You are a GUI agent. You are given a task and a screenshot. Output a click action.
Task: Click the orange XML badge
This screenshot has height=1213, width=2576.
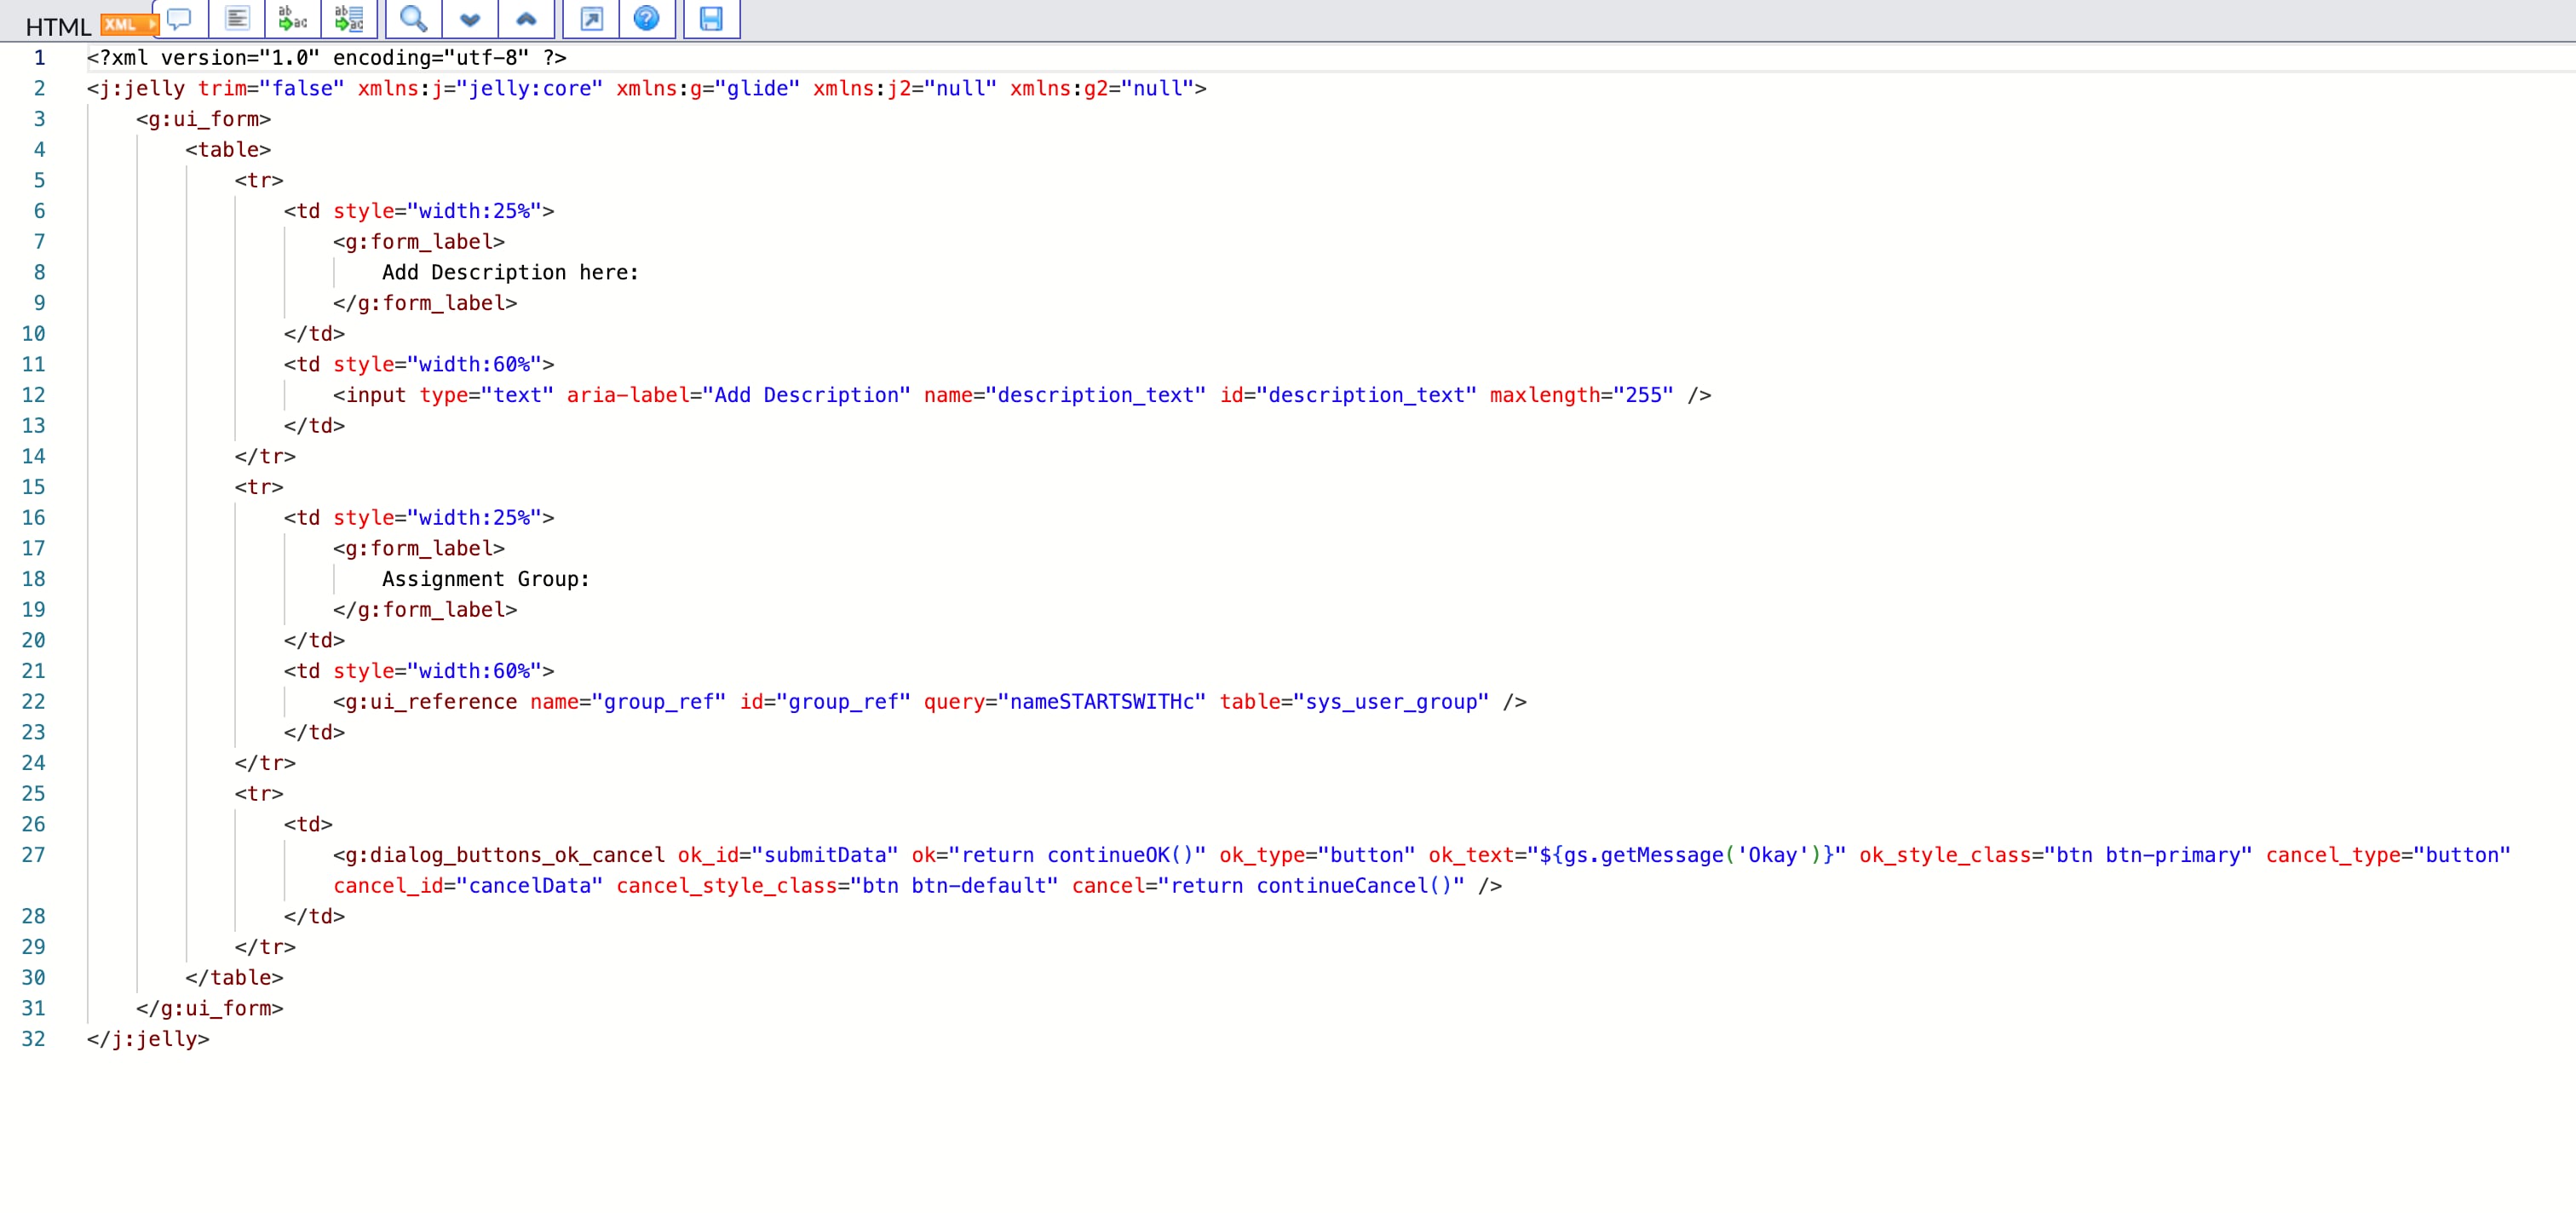[x=129, y=24]
